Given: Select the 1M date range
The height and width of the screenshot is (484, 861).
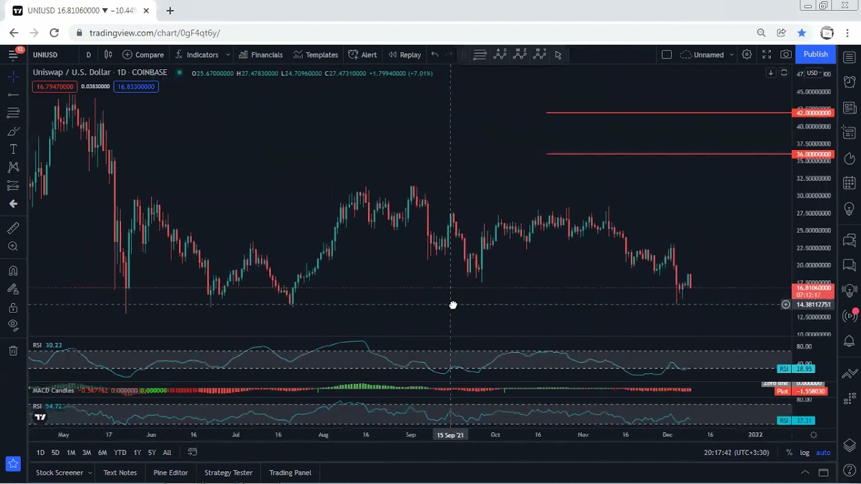Looking at the screenshot, I should coord(71,452).
